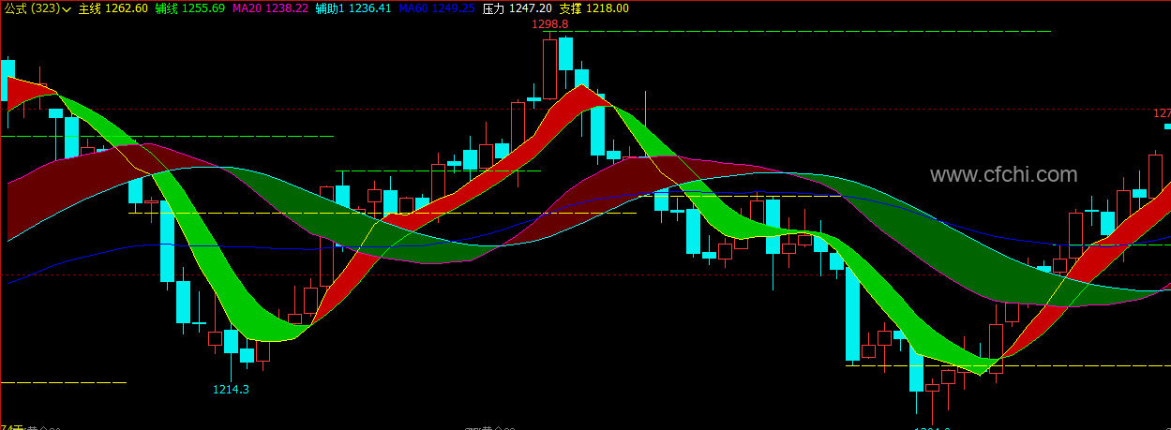Select the 辅助1 1236.41 indicator label
This screenshot has width=1171, height=430.
353,8
